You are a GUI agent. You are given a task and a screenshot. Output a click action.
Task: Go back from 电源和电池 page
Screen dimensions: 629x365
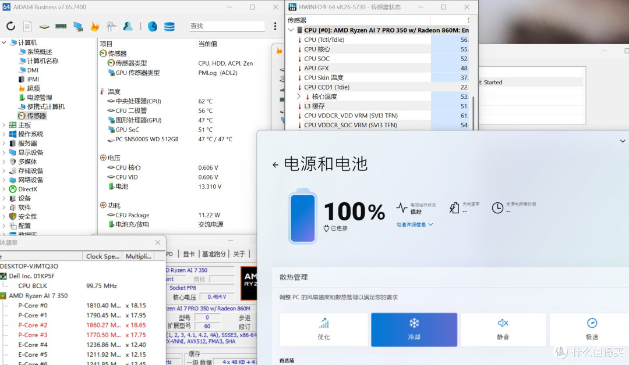click(275, 164)
